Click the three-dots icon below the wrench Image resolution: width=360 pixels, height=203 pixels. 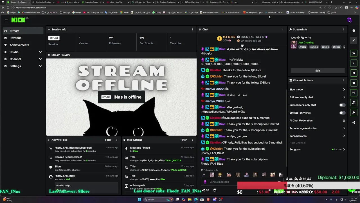354,122
